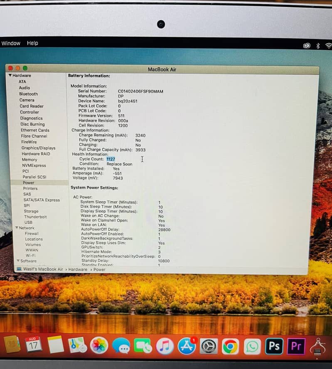
Task: Click Hardware in the bottom path bar
Action: (78, 269)
